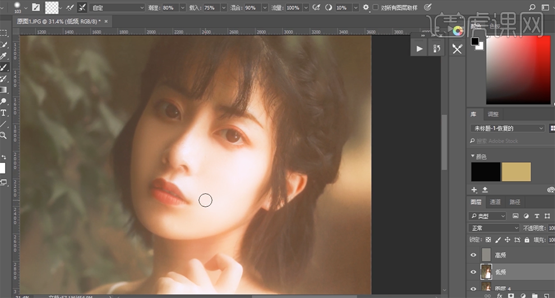Hide the 高频 layer
This screenshot has width=555, height=298.
(x=474, y=255)
